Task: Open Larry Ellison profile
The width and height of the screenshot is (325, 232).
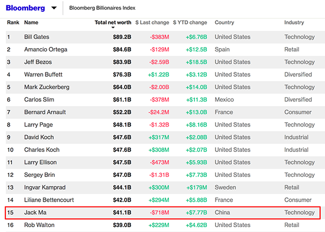Action: coord(41,162)
